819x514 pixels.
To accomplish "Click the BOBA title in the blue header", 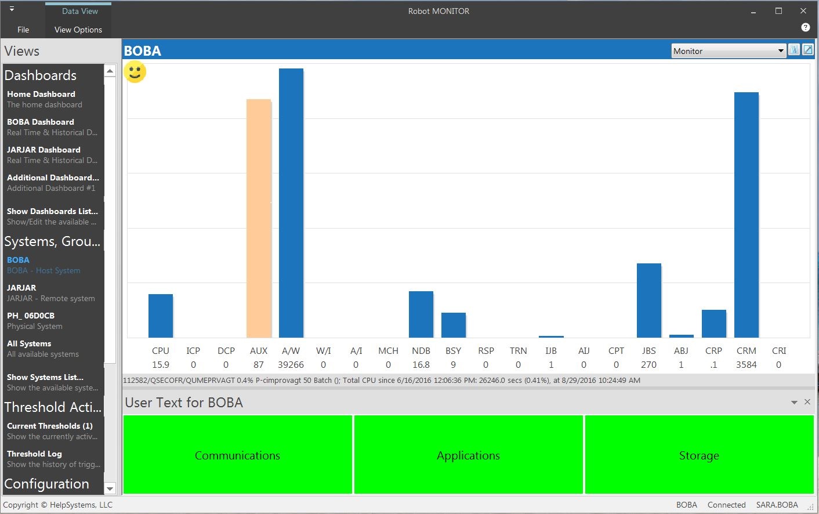I will click(143, 51).
